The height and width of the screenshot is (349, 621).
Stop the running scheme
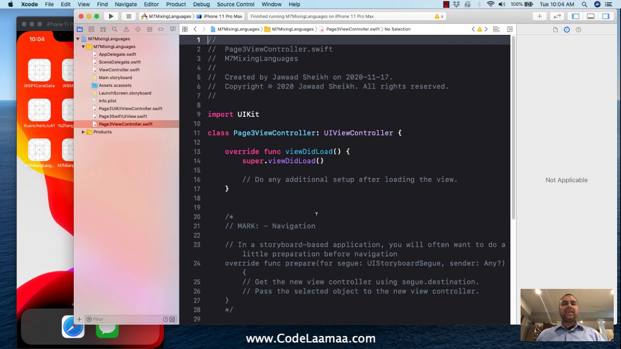coord(129,16)
